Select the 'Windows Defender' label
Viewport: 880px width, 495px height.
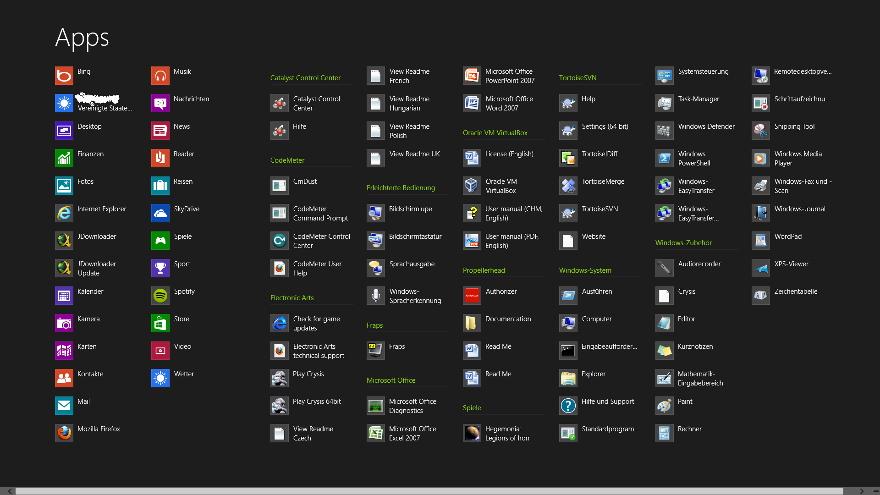[x=706, y=126]
